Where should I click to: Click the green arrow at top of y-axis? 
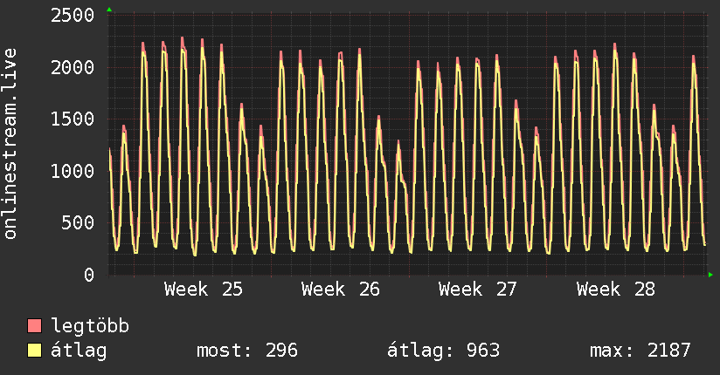(109, 10)
